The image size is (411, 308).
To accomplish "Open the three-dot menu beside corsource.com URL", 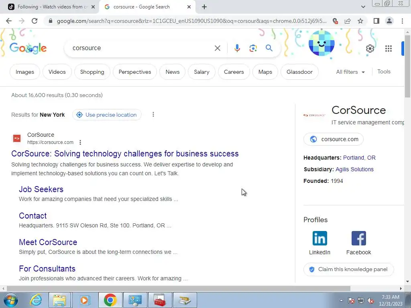I will point(80,142).
